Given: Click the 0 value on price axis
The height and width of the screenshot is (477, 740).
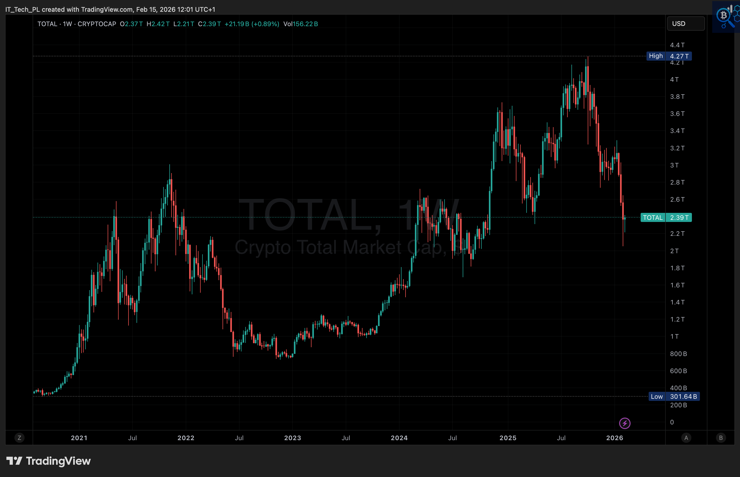Looking at the screenshot, I should 672,422.
